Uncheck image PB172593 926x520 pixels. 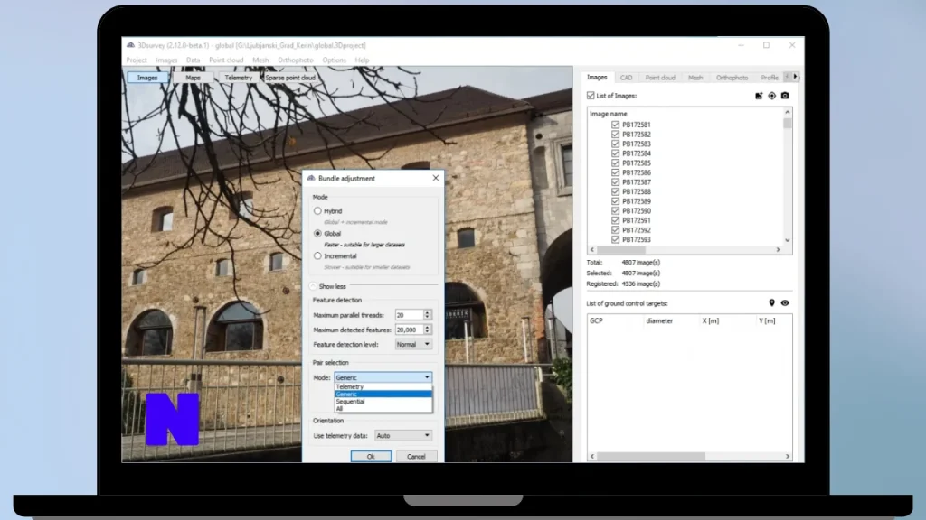(615, 239)
